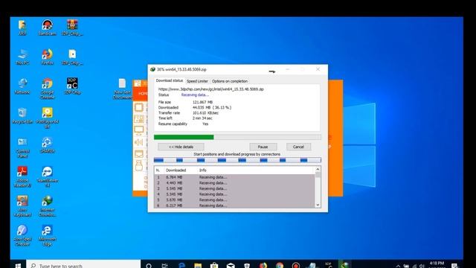
Task: Launch Adobe Reader XI from the desktop
Action: (x=22, y=177)
